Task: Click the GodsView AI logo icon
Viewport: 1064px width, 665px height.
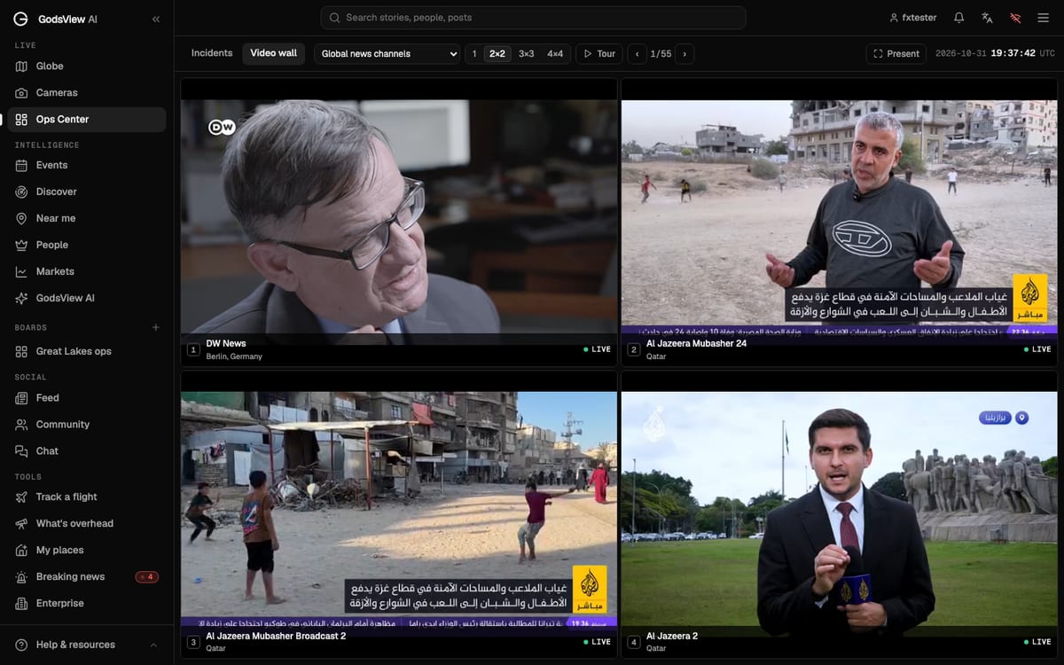Action: (20, 19)
